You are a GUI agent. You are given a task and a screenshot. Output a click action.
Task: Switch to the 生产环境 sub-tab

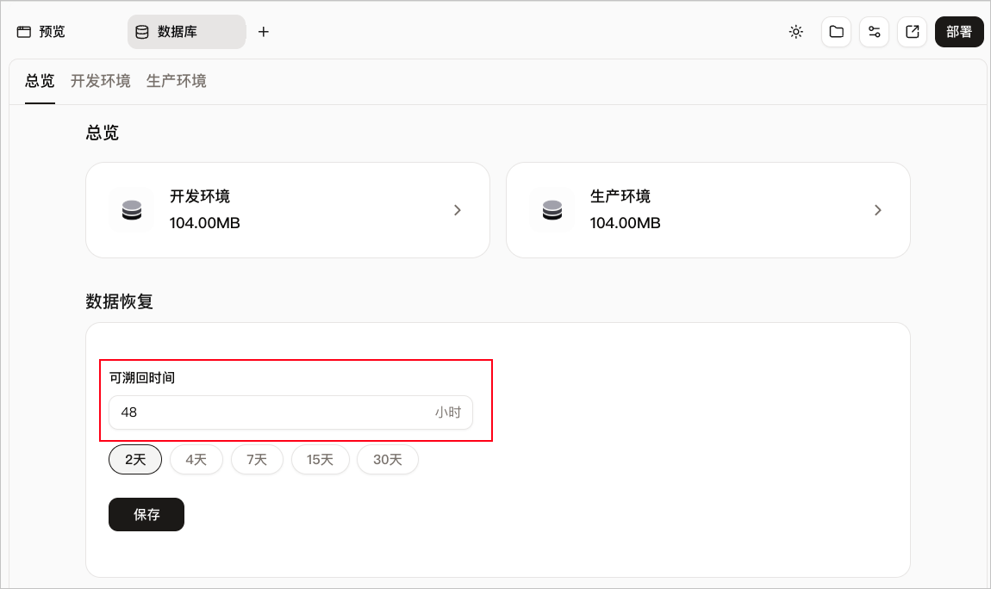click(x=177, y=81)
